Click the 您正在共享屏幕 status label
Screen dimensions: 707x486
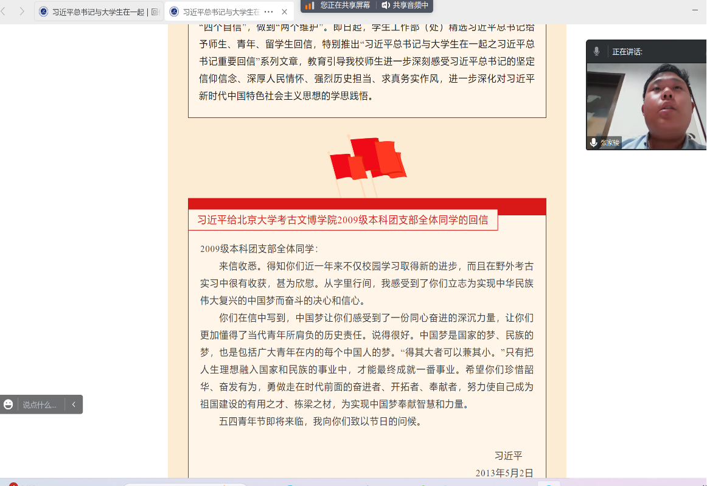point(345,5)
